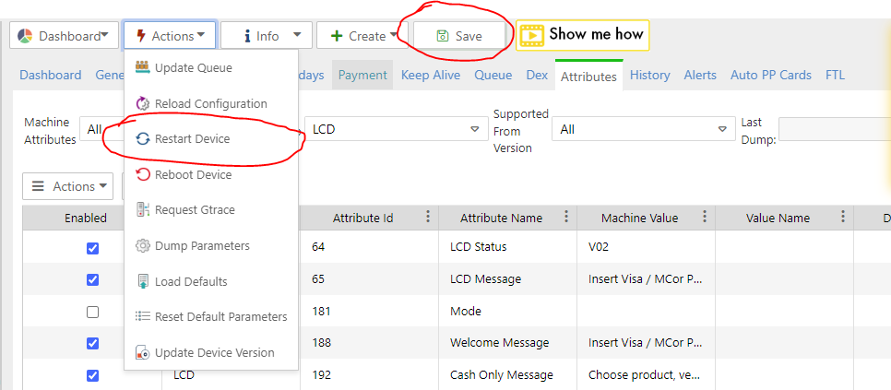Click the Reboot Device red arrow icon
The image size is (891, 390).
142,174
